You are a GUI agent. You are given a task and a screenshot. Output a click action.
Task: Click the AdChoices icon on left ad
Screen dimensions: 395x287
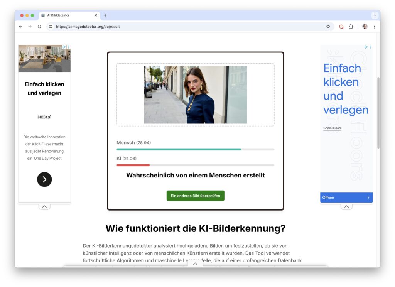tap(64, 47)
